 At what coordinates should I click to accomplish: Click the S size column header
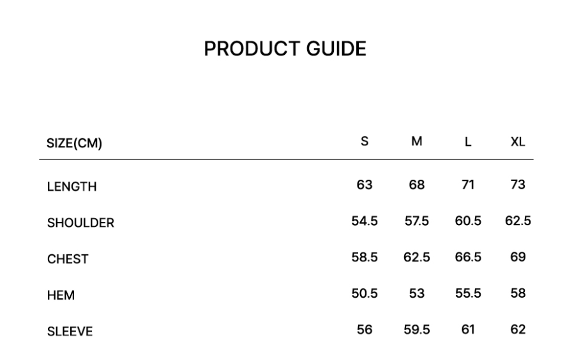coord(365,142)
